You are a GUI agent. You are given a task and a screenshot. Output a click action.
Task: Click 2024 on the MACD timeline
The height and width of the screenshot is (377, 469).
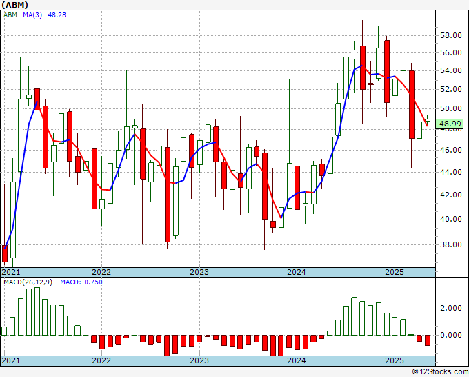click(297, 360)
